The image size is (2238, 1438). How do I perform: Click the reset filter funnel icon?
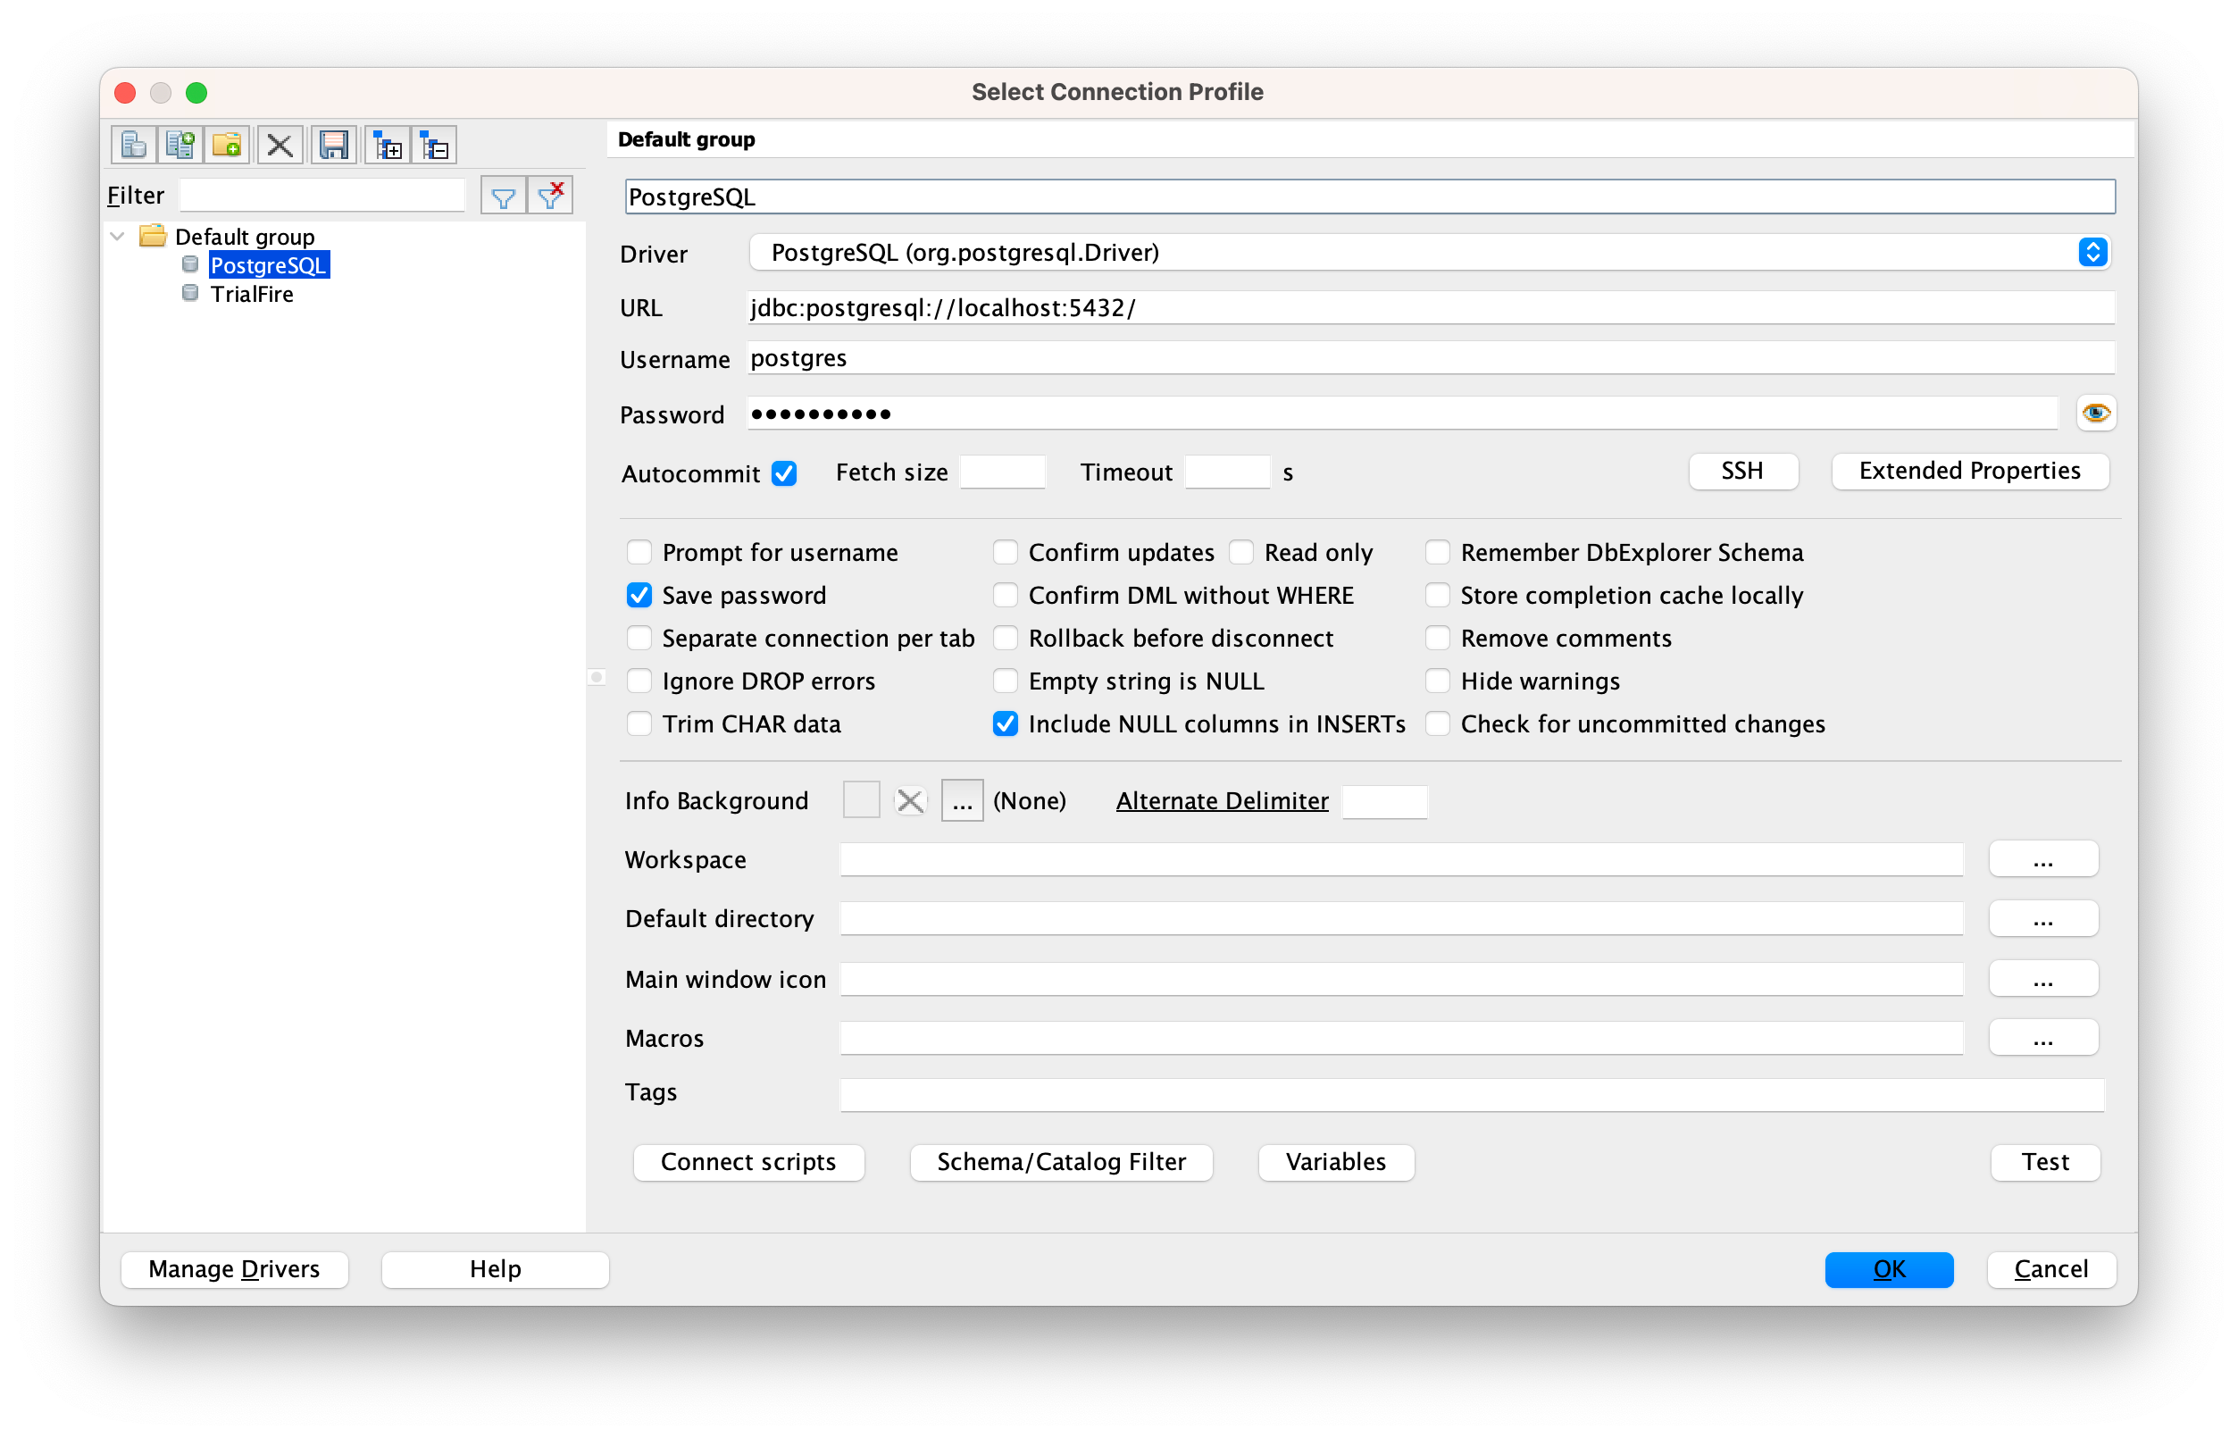click(x=550, y=196)
